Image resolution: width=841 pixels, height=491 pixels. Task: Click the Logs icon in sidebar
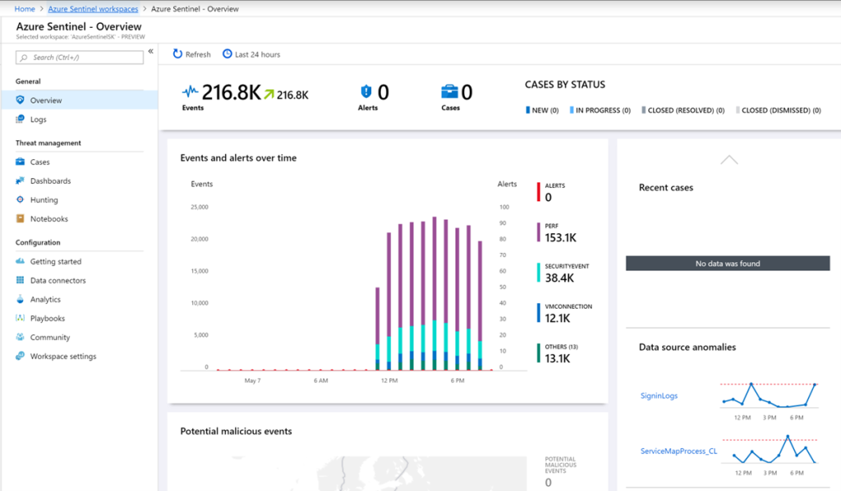[x=20, y=119]
